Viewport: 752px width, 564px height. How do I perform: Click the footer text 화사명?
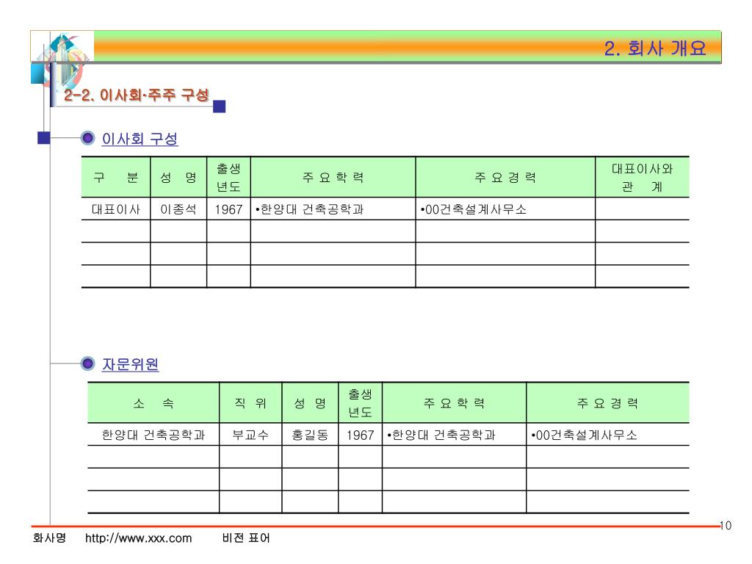[49, 538]
